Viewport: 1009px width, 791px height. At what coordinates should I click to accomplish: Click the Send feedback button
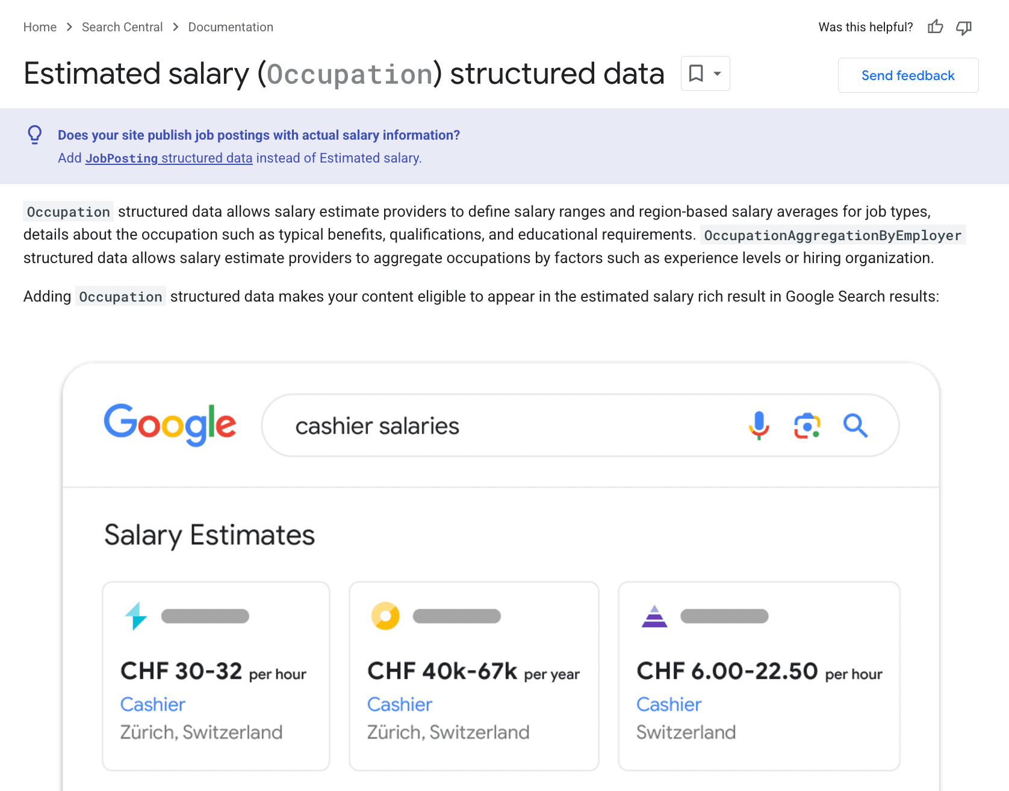[x=908, y=75]
